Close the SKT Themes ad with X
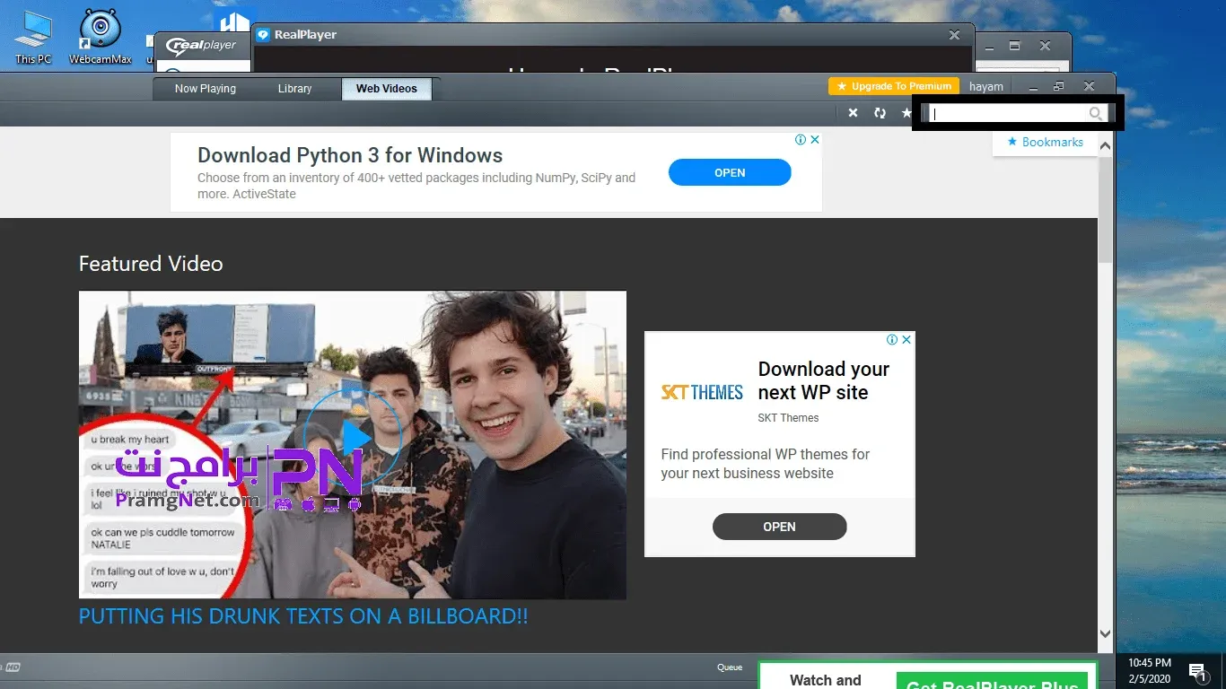The height and width of the screenshot is (689, 1226). coord(906,340)
